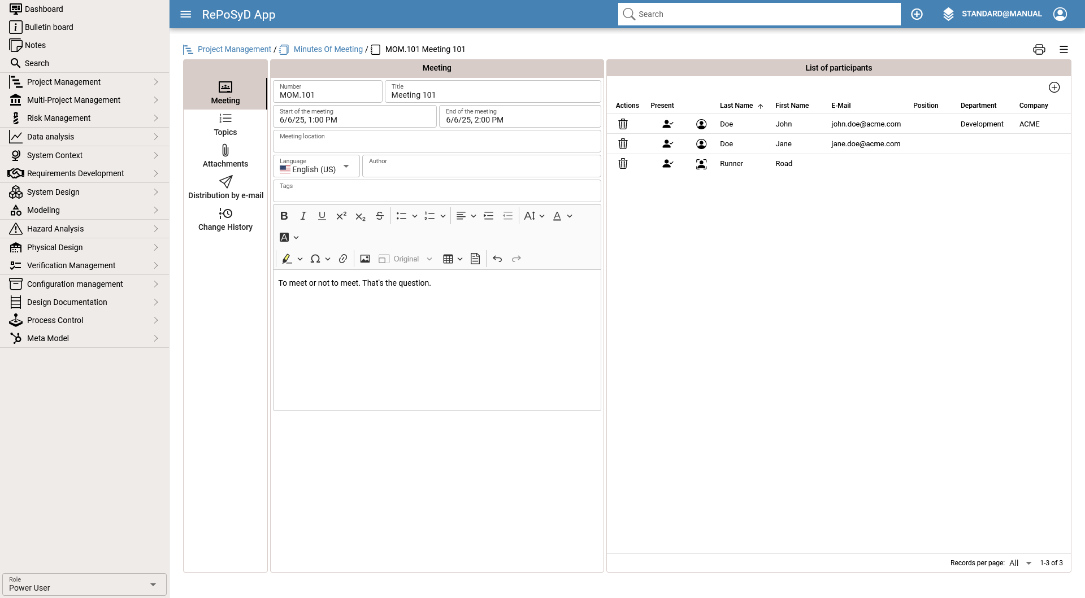
Task: Click STANDARD@MANUAL project selector
Action: [x=993, y=14]
